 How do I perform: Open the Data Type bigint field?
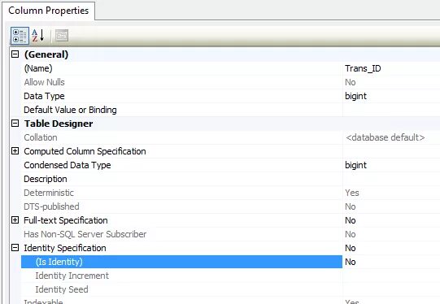tap(391, 96)
